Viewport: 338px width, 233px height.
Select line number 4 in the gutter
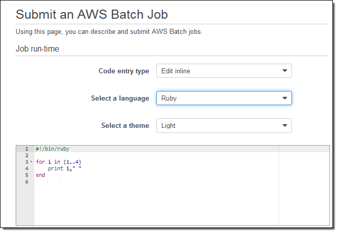point(26,169)
